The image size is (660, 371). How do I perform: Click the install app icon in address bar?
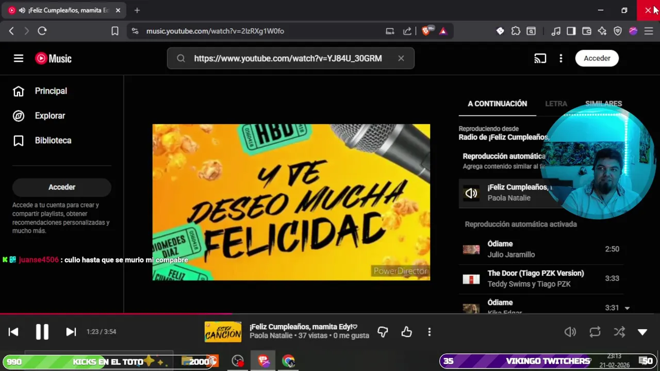click(390, 31)
